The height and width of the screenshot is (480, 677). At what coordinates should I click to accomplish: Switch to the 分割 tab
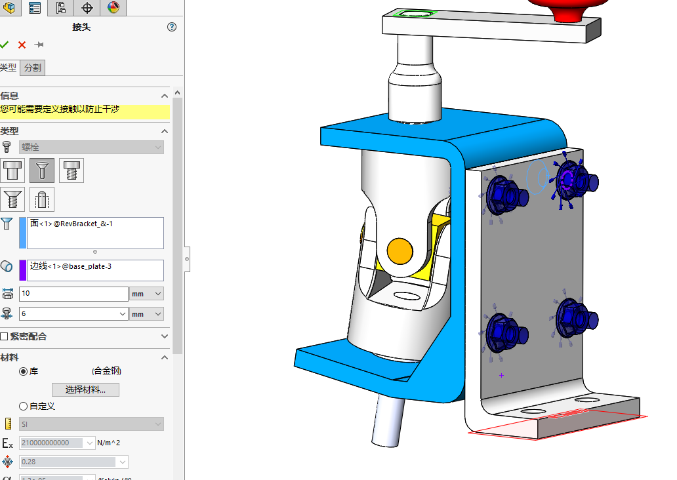click(x=32, y=68)
